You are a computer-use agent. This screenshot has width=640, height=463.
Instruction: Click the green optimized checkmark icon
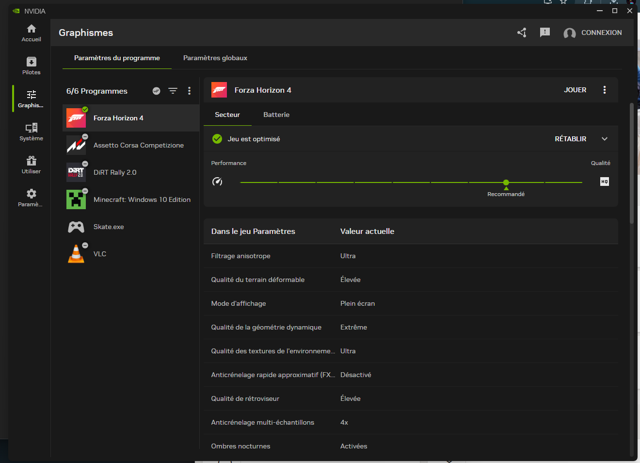(217, 139)
